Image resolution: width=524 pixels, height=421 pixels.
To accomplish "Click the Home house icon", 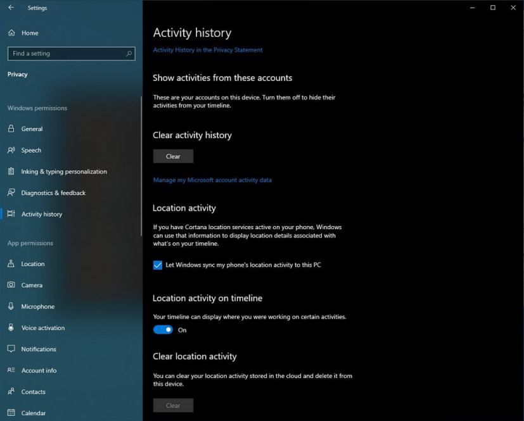I will [x=11, y=33].
